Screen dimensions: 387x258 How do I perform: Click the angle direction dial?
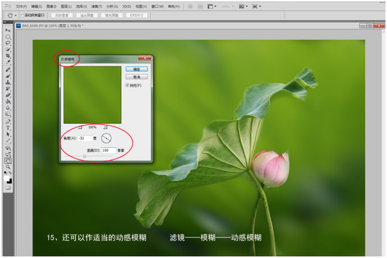click(x=107, y=138)
